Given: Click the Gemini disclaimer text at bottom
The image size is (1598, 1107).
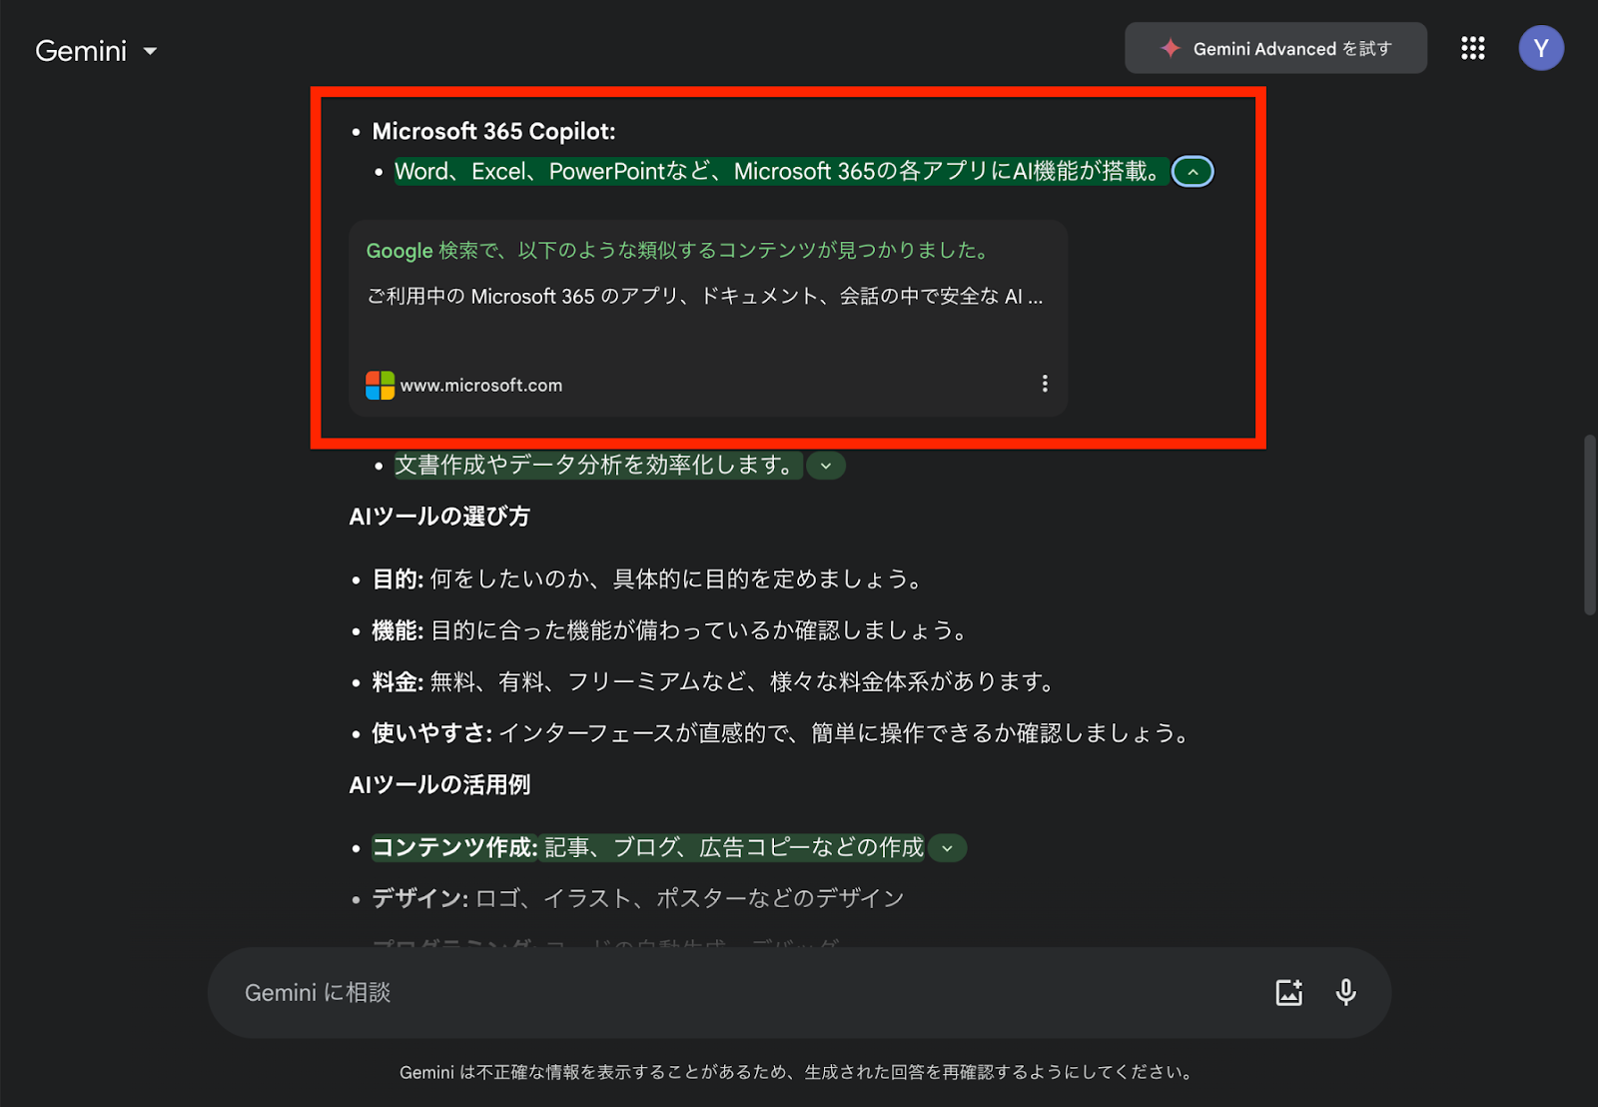Looking at the screenshot, I should click(798, 1072).
